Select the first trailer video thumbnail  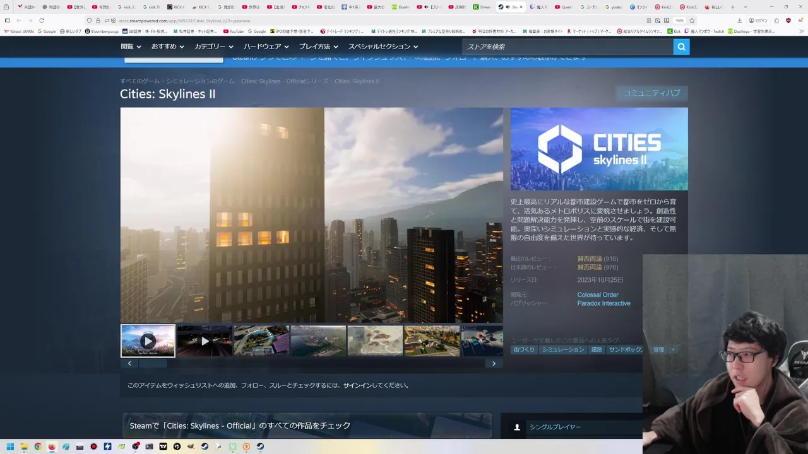coord(148,341)
